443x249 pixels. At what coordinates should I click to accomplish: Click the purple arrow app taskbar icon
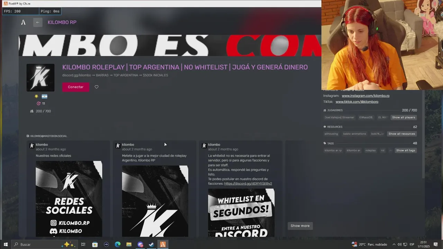106,245
